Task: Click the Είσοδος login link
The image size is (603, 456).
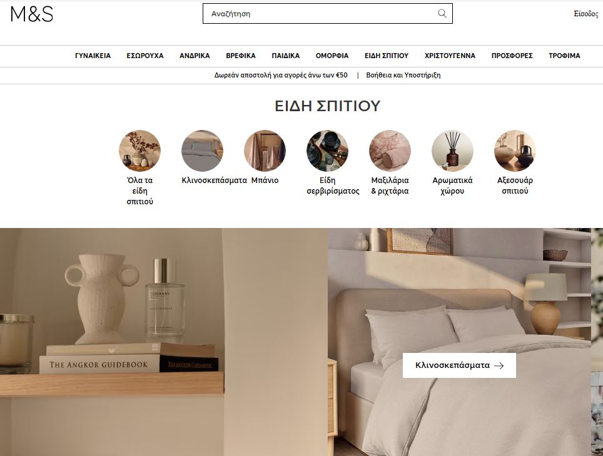Action: coord(585,14)
